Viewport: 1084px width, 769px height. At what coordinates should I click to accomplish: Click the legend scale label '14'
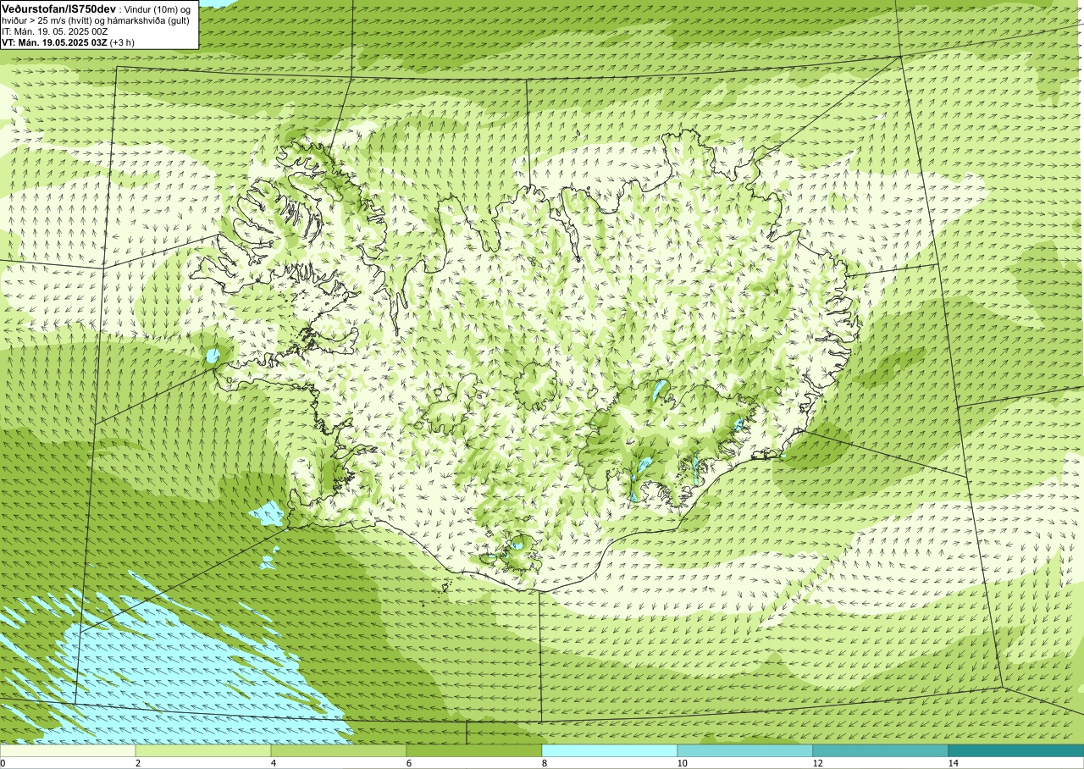(x=953, y=763)
